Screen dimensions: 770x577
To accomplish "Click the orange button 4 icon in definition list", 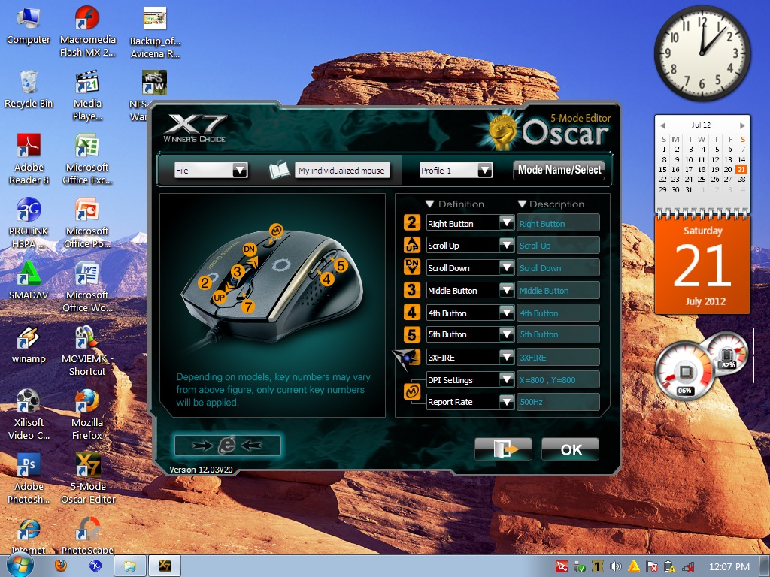I will pyautogui.click(x=412, y=312).
